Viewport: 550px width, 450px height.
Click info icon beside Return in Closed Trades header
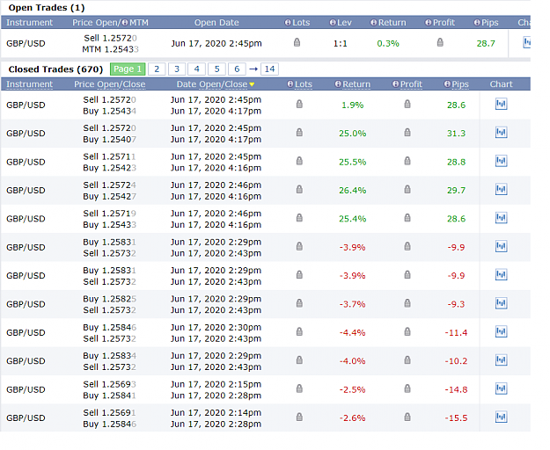338,84
